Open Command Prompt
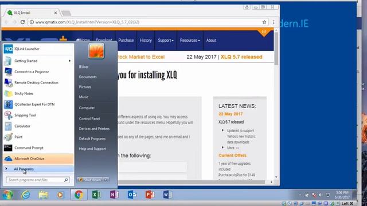This screenshot has height=206, width=367. click(38, 148)
